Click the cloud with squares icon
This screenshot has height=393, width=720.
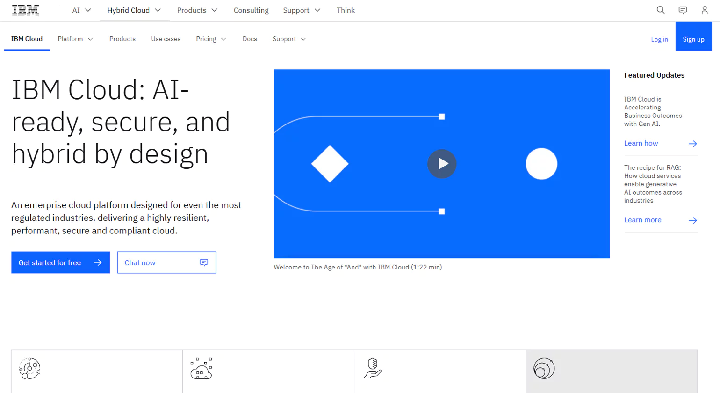click(201, 369)
